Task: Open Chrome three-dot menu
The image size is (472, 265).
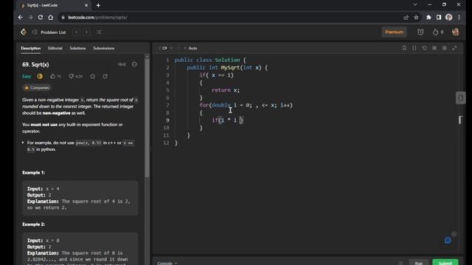Action: (459, 18)
